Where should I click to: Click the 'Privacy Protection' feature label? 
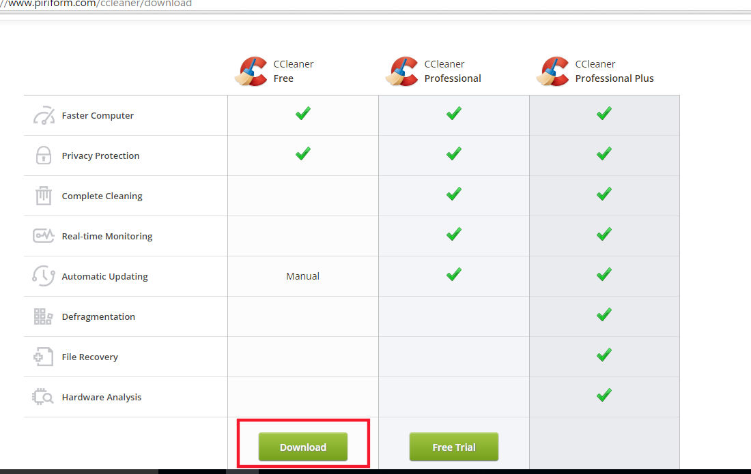(100, 155)
